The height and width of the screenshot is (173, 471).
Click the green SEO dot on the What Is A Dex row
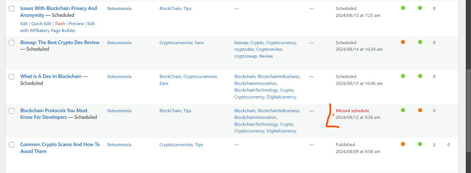click(x=403, y=76)
